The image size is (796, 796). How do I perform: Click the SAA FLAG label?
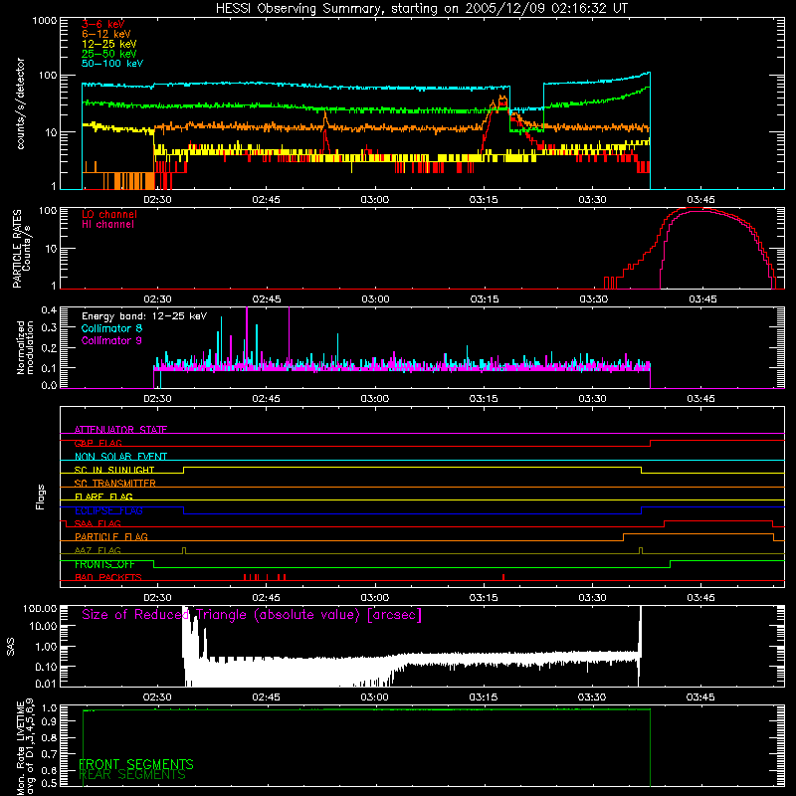pos(98,523)
